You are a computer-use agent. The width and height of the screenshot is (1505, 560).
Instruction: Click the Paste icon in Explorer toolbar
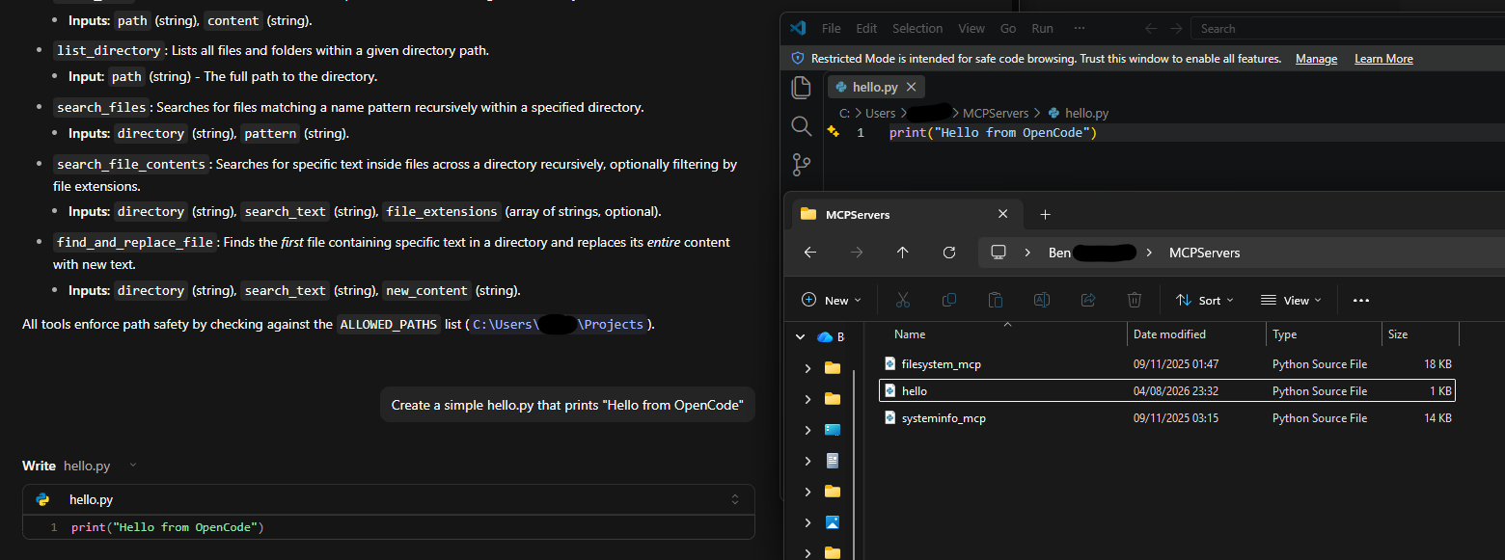[x=996, y=300]
